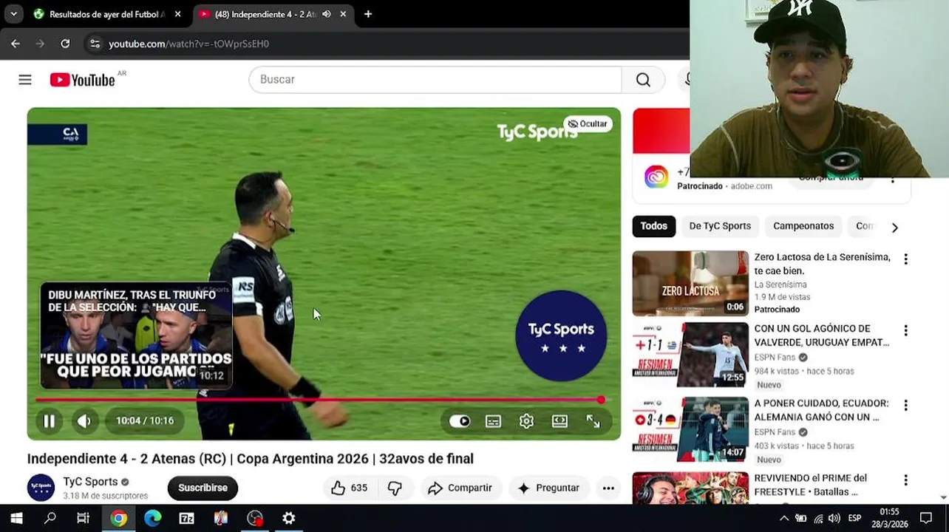
Task: Go to the YouTube home logo
Action: coord(83,80)
